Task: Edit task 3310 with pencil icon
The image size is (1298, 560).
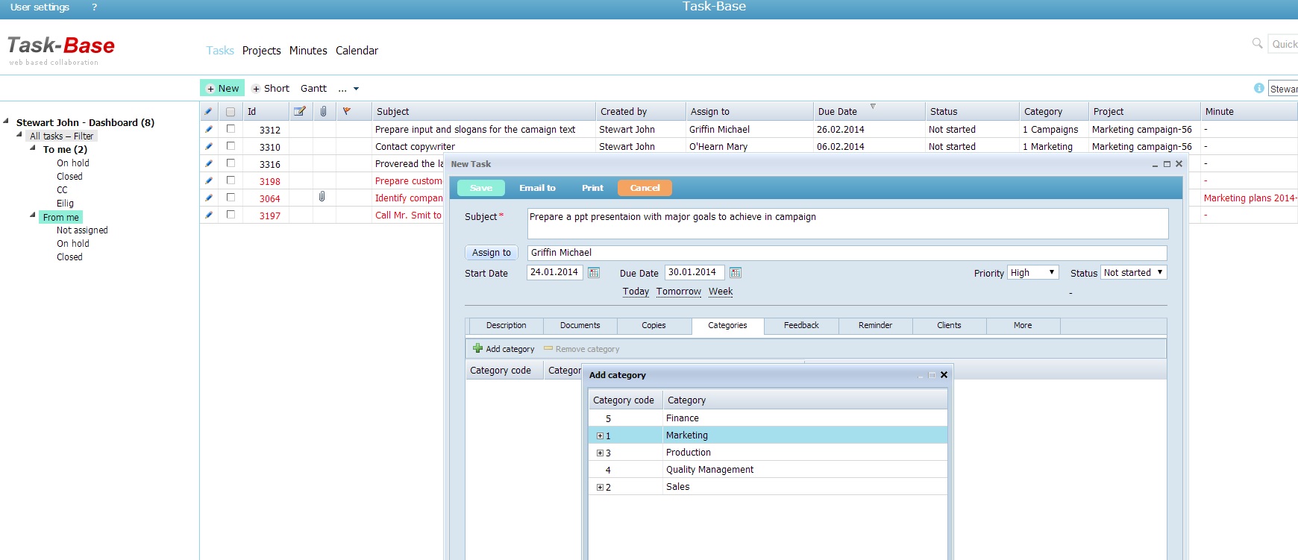Action: click(209, 147)
